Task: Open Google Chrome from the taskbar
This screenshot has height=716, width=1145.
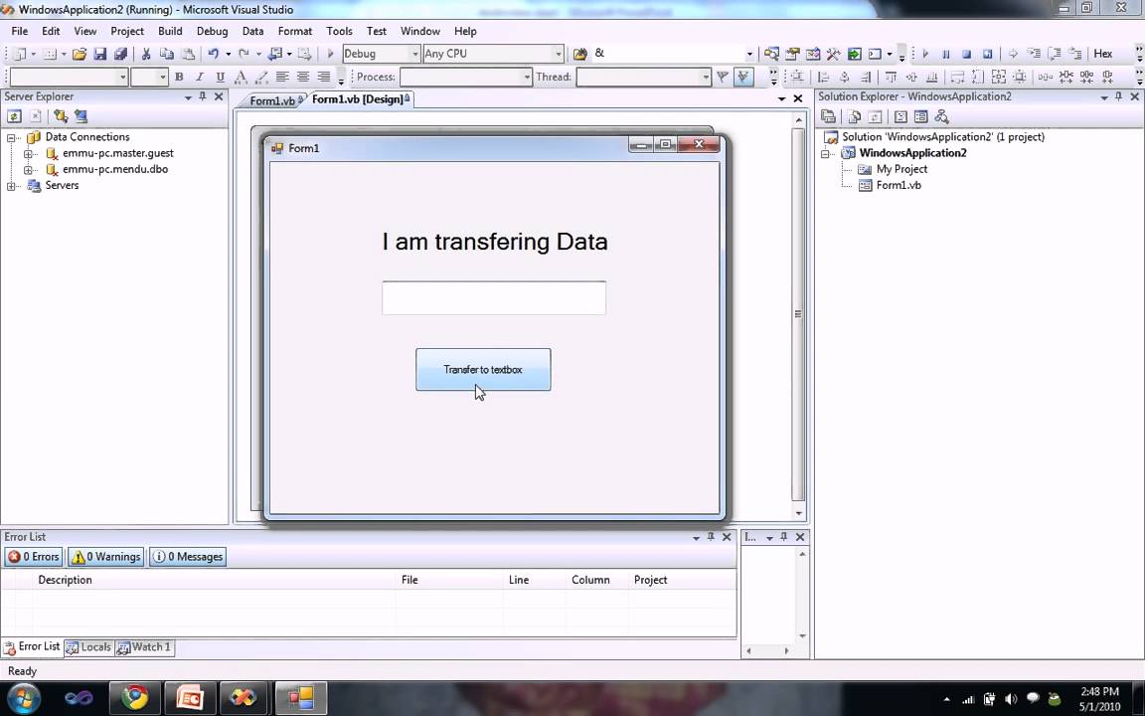Action: pyautogui.click(x=135, y=698)
